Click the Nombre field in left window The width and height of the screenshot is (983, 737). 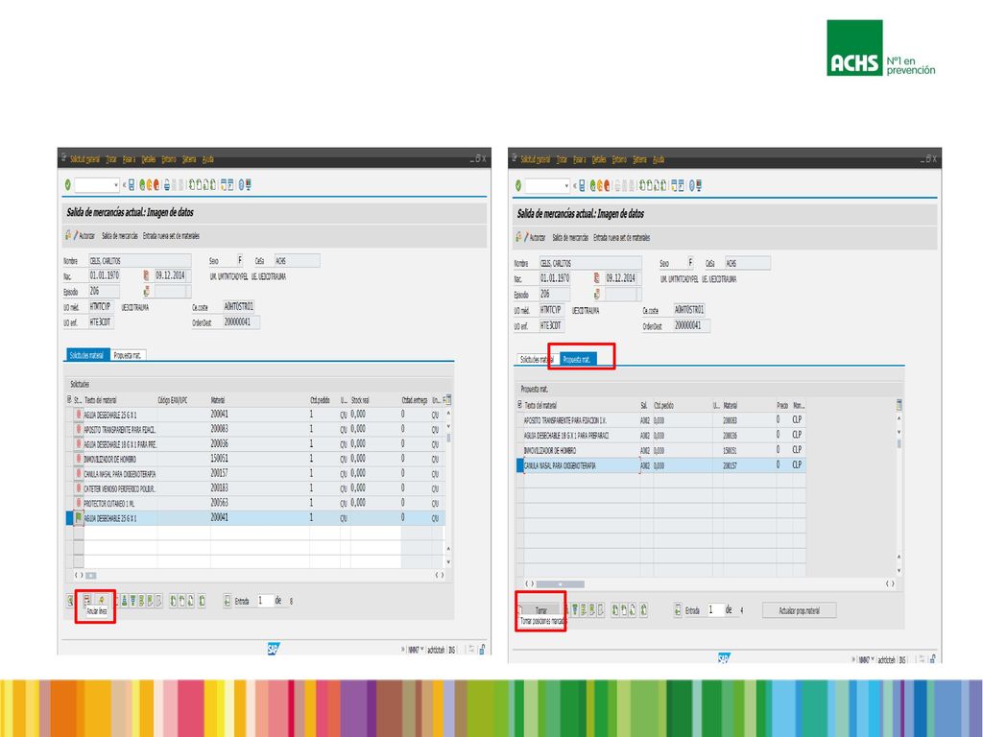coord(139,260)
